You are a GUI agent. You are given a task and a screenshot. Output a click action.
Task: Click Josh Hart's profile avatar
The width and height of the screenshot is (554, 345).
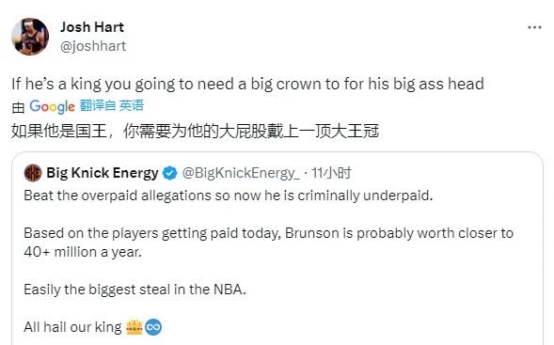30,37
